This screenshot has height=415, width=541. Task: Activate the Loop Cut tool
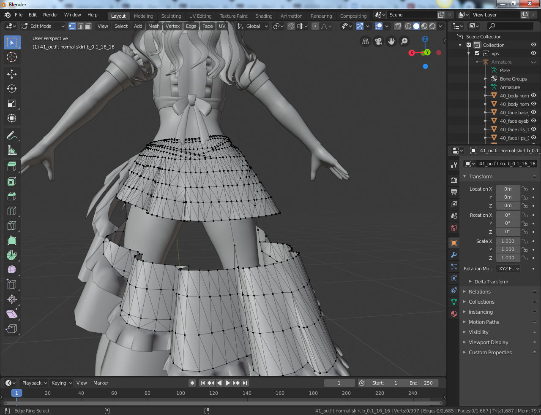(x=12, y=211)
